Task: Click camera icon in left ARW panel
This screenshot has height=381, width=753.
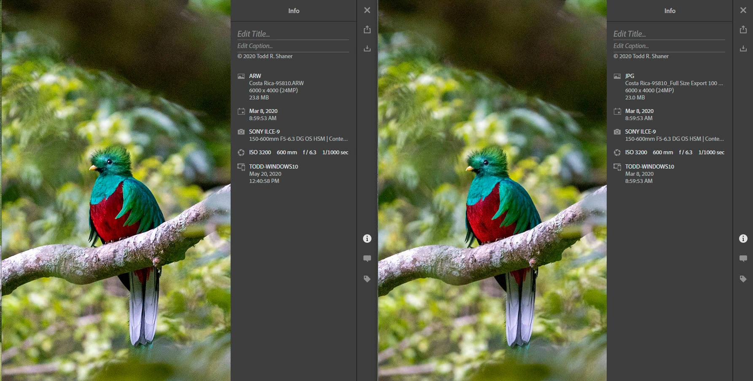Action: coord(241,132)
